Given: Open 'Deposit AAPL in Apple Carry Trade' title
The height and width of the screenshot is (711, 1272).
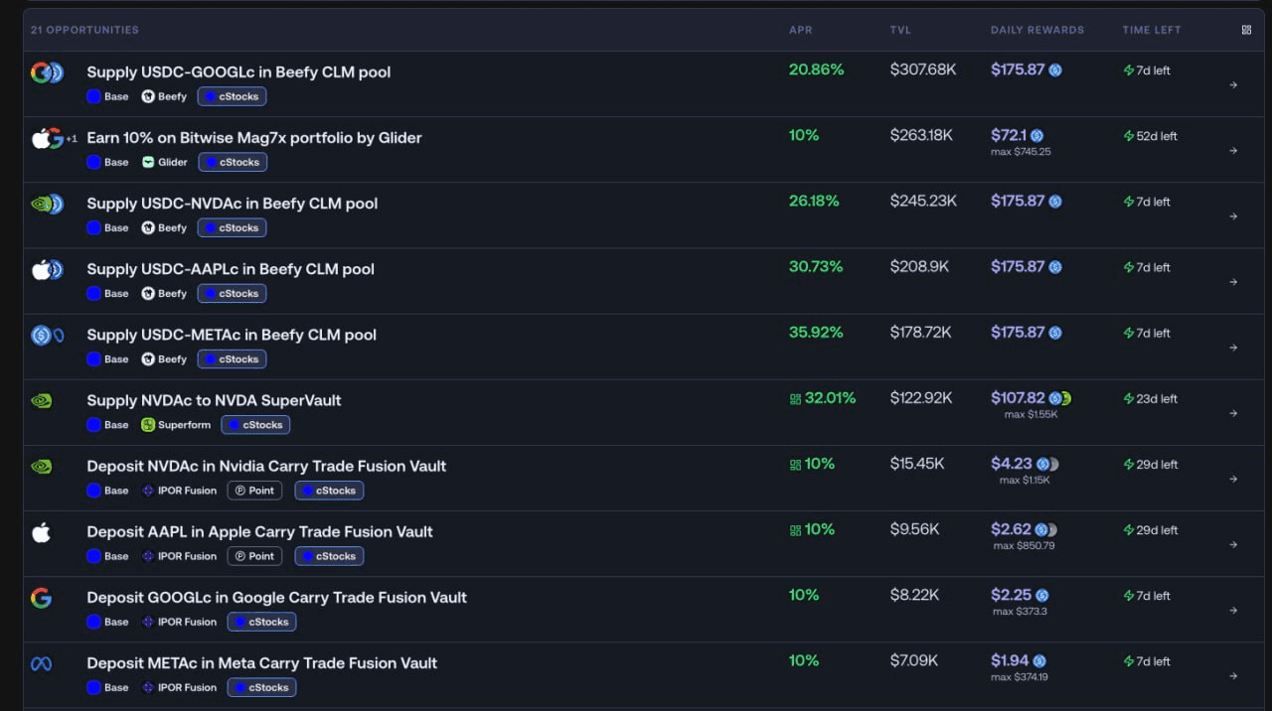Looking at the screenshot, I should point(259,532).
